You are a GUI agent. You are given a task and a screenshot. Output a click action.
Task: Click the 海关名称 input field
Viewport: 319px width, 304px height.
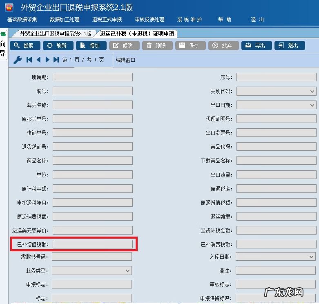(x=93, y=105)
